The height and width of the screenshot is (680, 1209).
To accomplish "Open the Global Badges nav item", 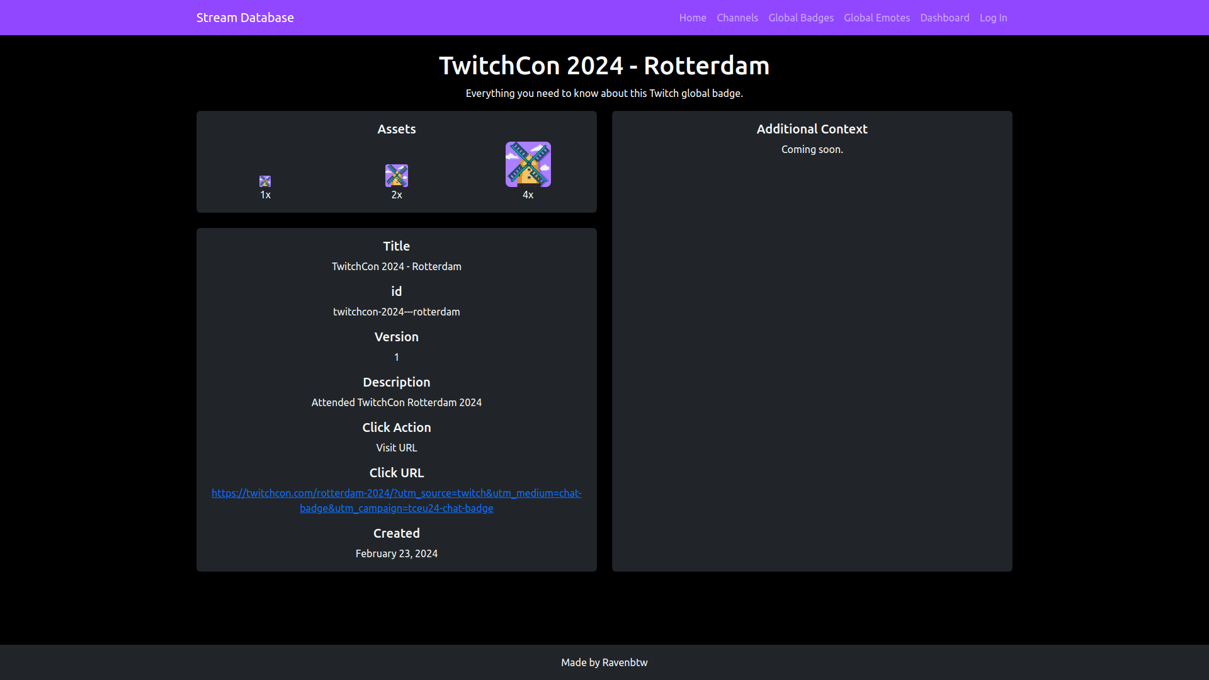I will 801,18.
